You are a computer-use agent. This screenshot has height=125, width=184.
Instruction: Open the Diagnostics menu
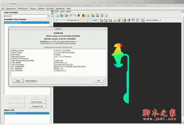point(11,9)
